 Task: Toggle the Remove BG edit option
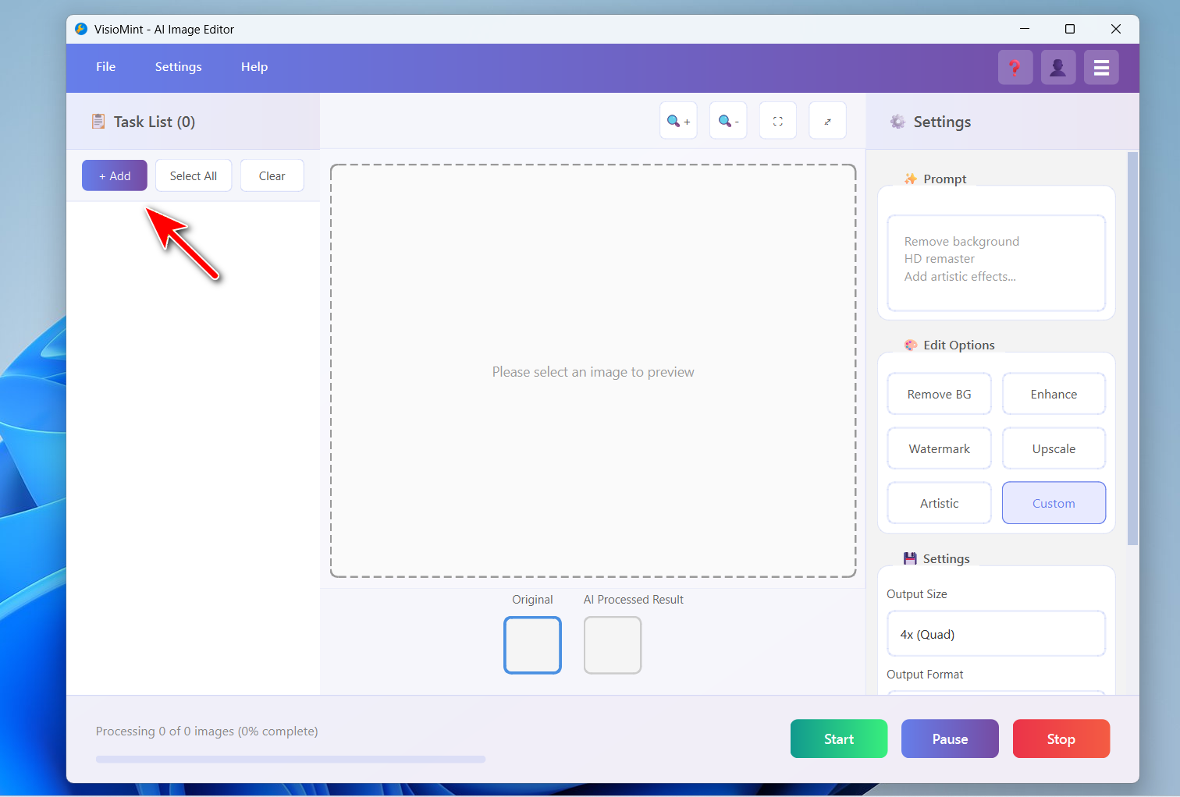[x=939, y=395]
